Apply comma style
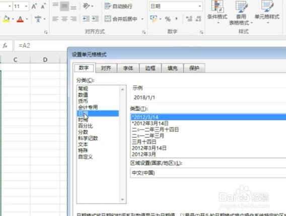 176,19
